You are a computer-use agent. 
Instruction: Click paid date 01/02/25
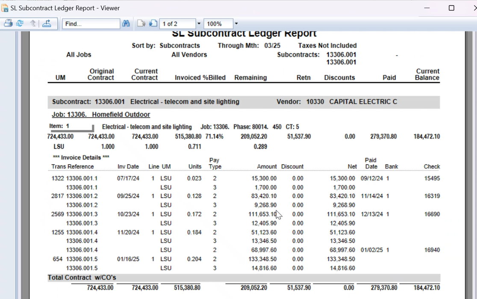tap(372, 250)
